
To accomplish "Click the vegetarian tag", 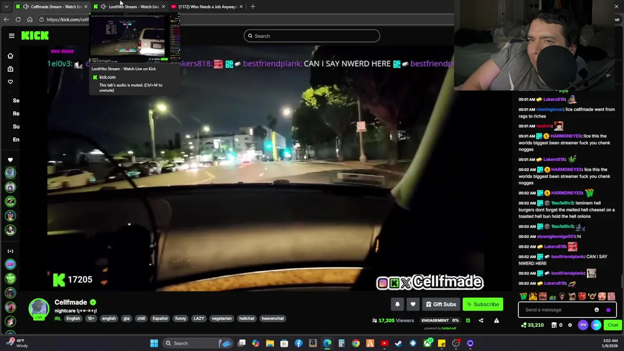I will point(221,318).
